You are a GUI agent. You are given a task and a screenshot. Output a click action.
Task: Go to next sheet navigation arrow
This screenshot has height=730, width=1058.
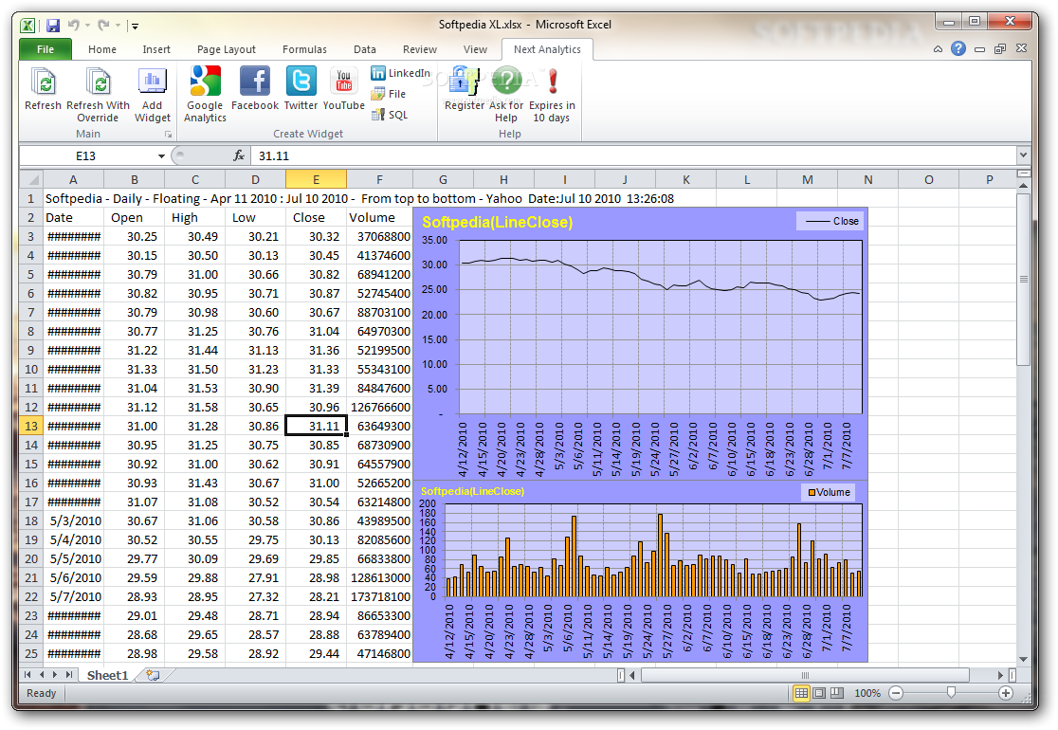pos(55,675)
